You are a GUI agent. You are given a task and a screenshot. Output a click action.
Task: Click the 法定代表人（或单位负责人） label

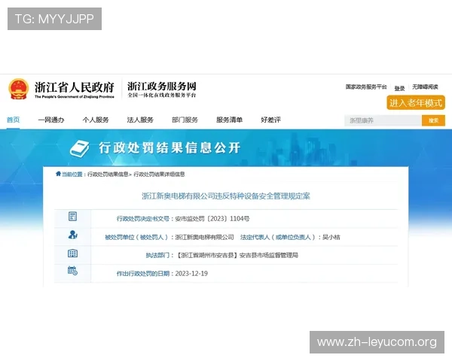[x=278, y=237]
